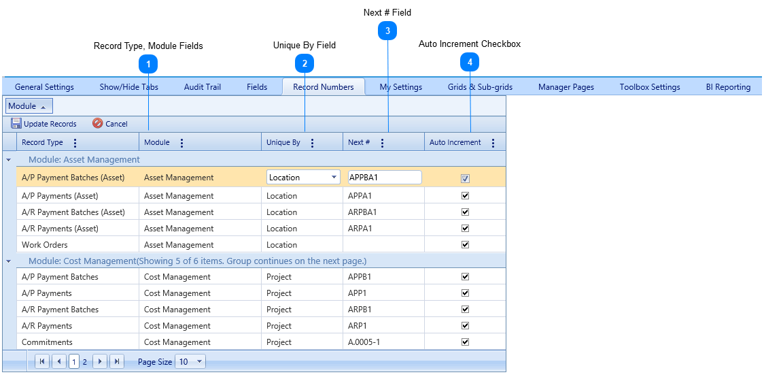
Task: Open Record Type column options menu
Action: click(75, 143)
